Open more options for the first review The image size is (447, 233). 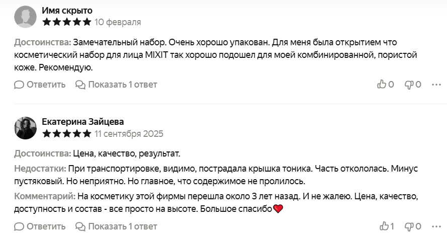436,84
